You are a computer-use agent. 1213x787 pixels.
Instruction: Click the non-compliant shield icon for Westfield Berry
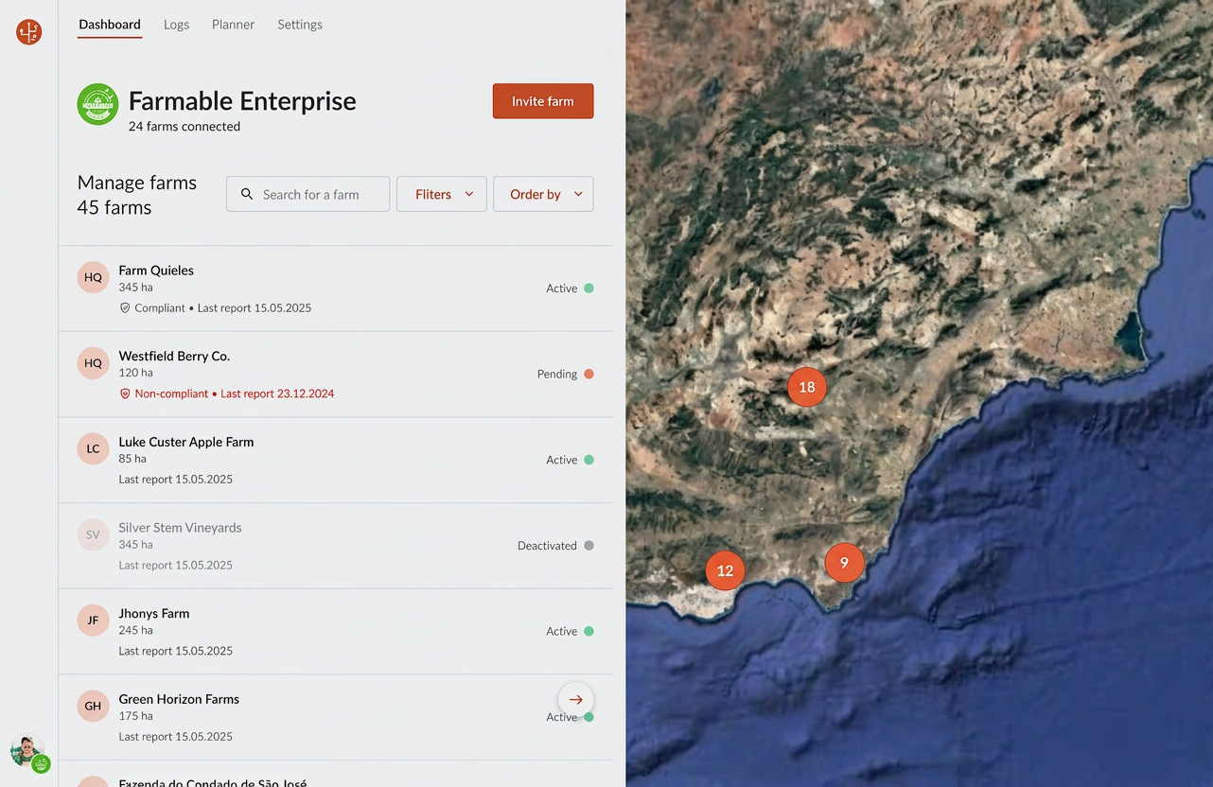pos(125,393)
